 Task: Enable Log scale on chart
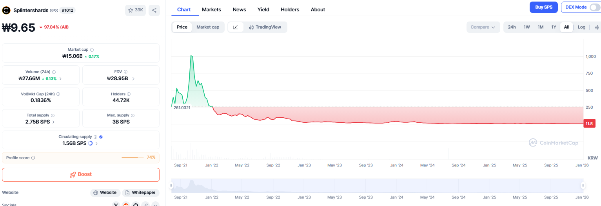coord(581,27)
